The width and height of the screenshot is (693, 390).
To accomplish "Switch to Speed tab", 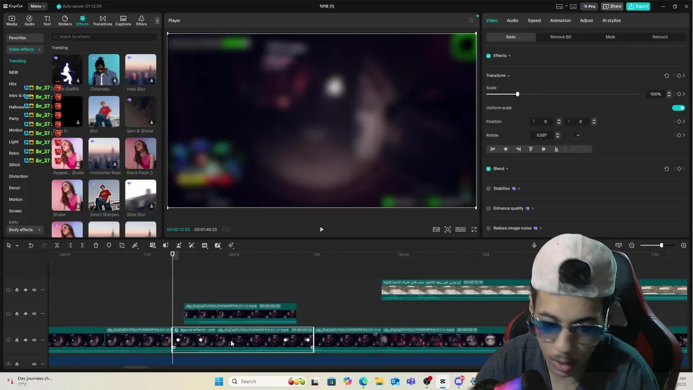I will tap(534, 21).
